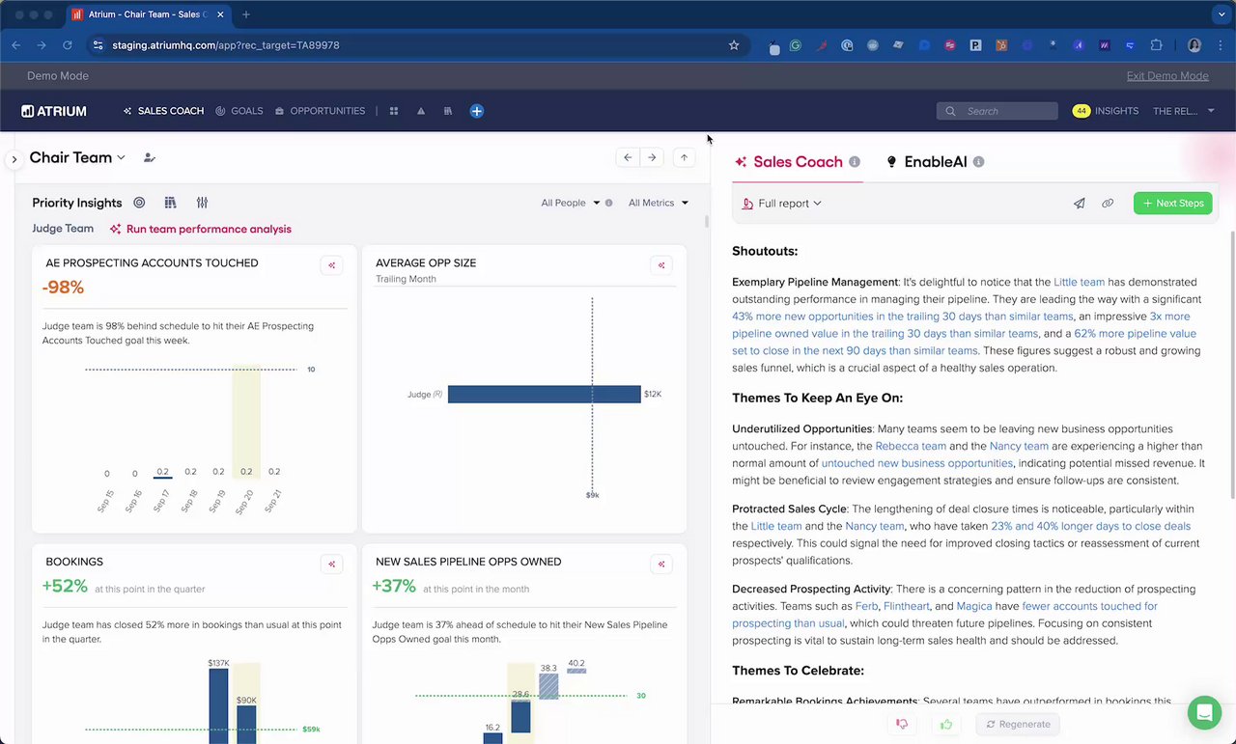Open the Opportunities nav item
This screenshot has width=1236, height=744.
point(320,111)
